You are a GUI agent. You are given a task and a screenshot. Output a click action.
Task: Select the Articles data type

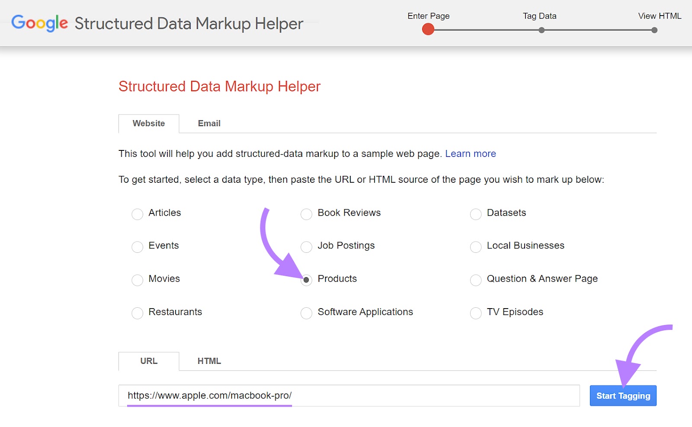click(x=137, y=213)
